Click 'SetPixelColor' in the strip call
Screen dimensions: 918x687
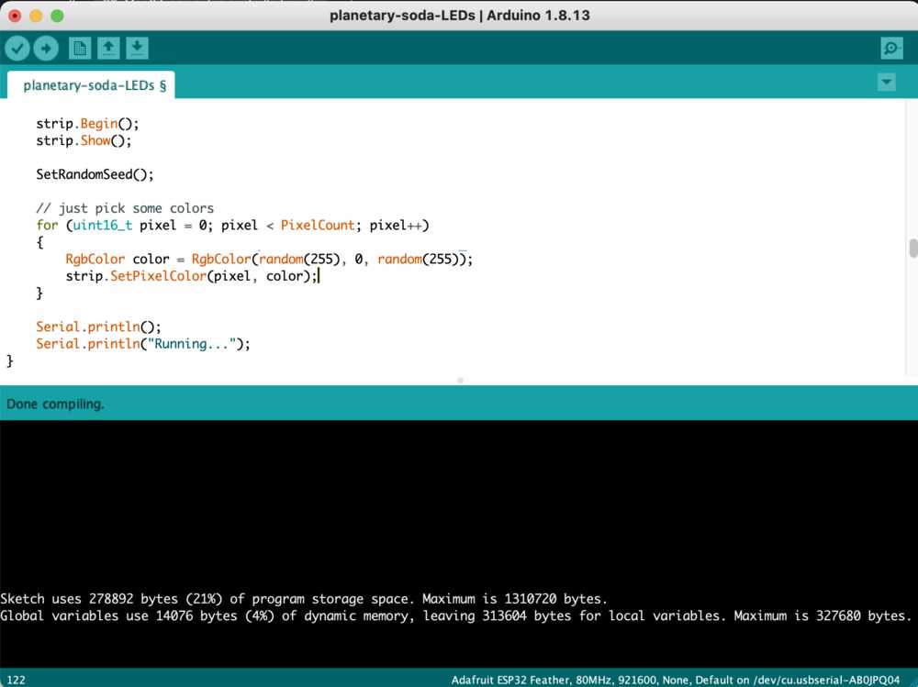click(x=158, y=275)
